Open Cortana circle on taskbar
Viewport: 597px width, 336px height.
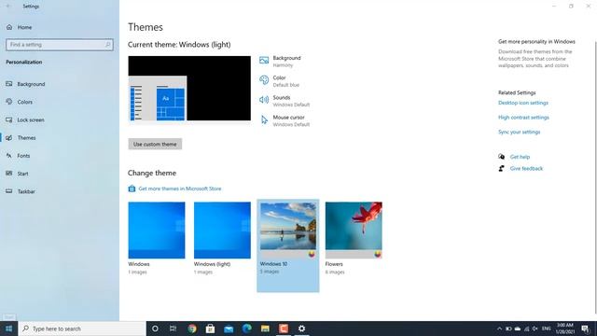[x=155, y=329]
